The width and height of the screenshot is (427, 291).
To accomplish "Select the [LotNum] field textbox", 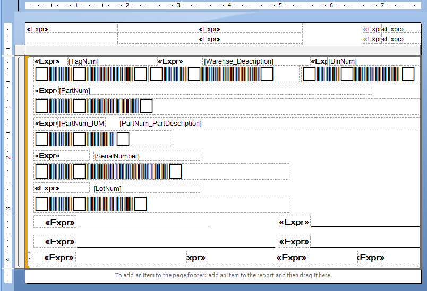I will coord(147,188).
